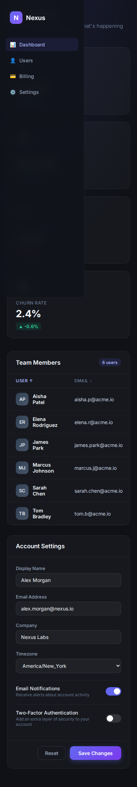Click the Reset button
137x787 pixels.
pyautogui.click(x=52, y=753)
